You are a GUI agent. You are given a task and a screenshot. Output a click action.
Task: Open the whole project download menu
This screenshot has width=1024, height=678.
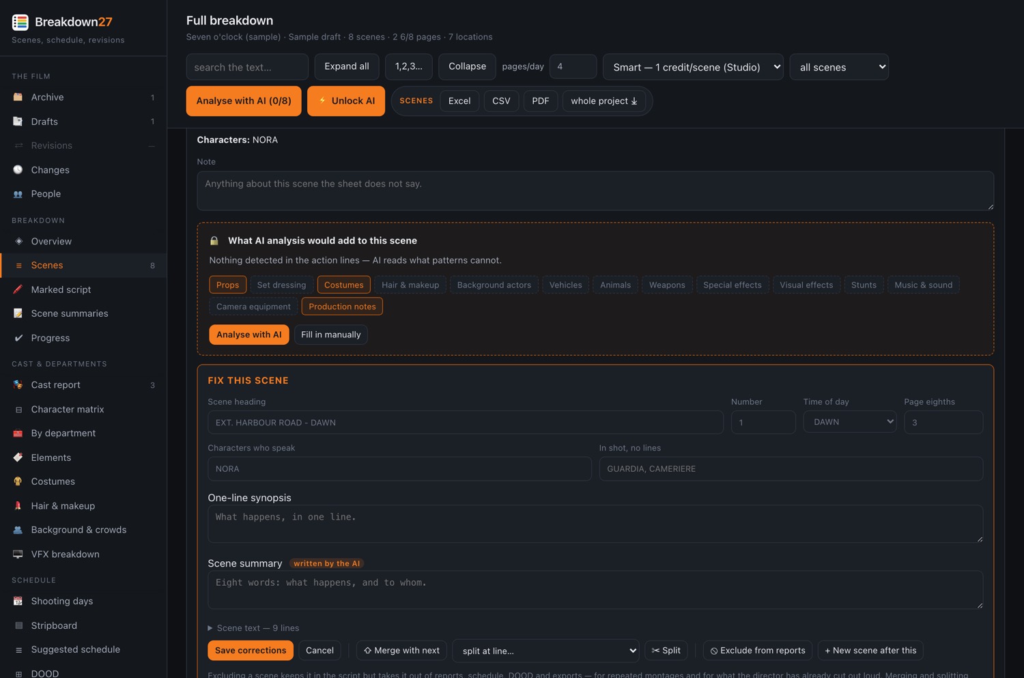pos(604,101)
